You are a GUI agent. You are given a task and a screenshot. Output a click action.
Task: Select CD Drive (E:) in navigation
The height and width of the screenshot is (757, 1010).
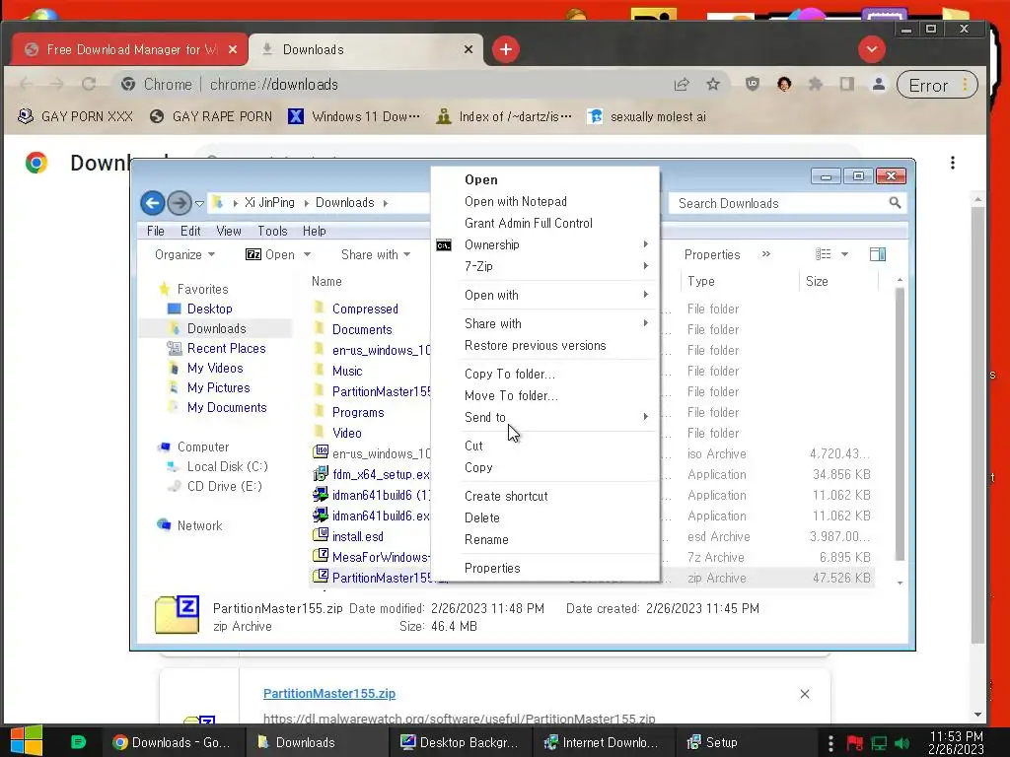click(224, 487)
